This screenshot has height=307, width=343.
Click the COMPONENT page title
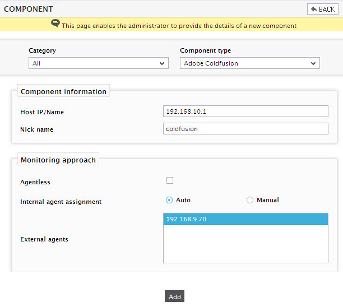click(x=29, y=9)
